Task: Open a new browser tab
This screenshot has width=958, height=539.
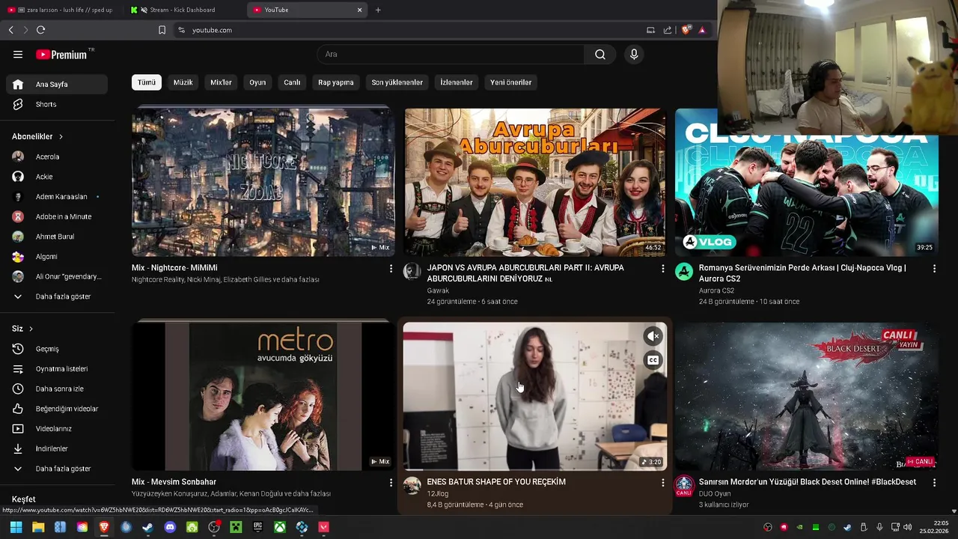Action: 378,10
